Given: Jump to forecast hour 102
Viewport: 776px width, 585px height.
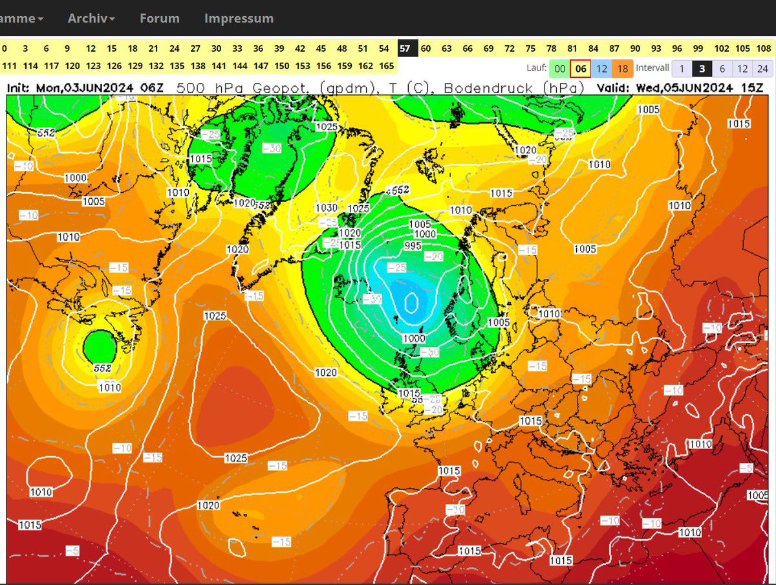Looking at the screenshot, I should [x=722, y=49].
